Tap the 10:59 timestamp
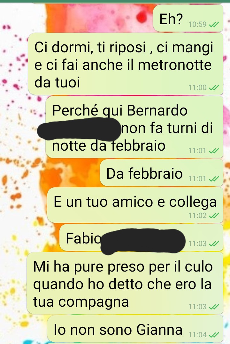Screen dimensions: 230x344 (x=197, y=24)
